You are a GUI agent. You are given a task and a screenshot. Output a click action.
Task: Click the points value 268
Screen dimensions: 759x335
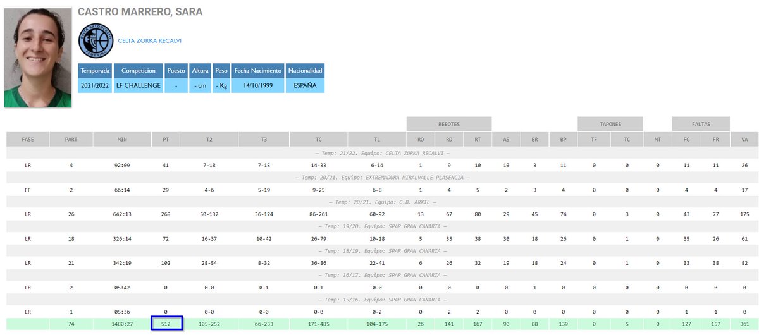pyautogui.click(x=166, y=214)
